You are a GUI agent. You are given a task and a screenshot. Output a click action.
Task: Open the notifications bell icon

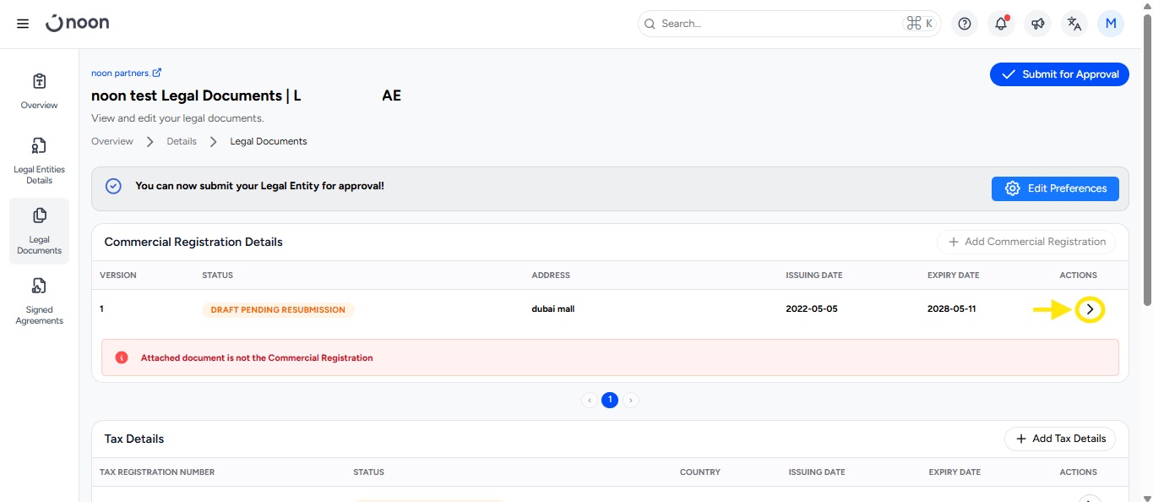1001,24
